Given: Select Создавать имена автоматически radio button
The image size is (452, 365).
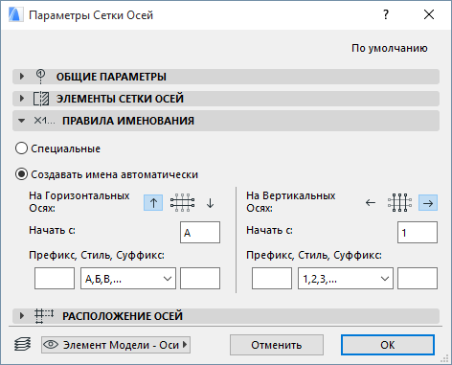Looking at the screenshot, I should pyautogui.click(x=21, y=174).
